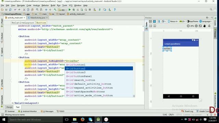Activate the pan hand tool in preview
Image resolution: width=219 pixels, height=123 pixels.
pos(205,26)
